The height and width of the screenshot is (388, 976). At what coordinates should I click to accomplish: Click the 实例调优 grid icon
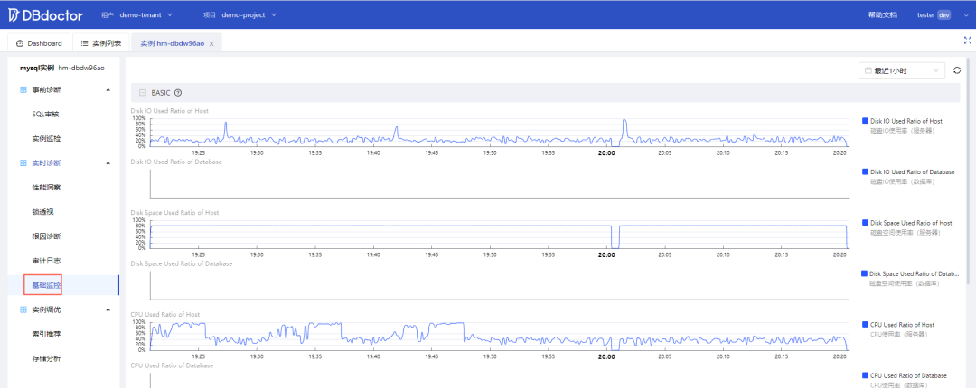[23, 309]
